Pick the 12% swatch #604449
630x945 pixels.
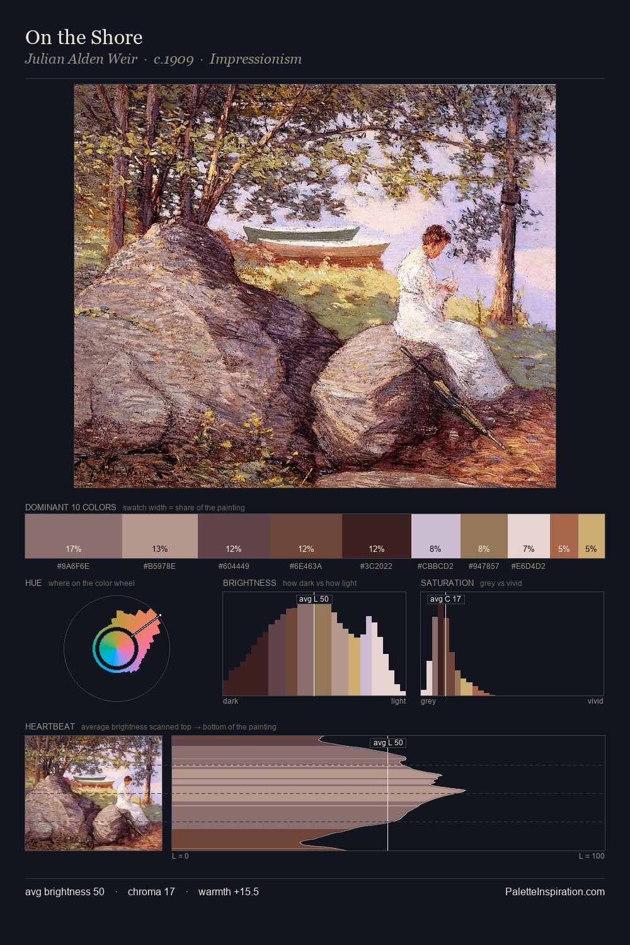tap(234, 536)
